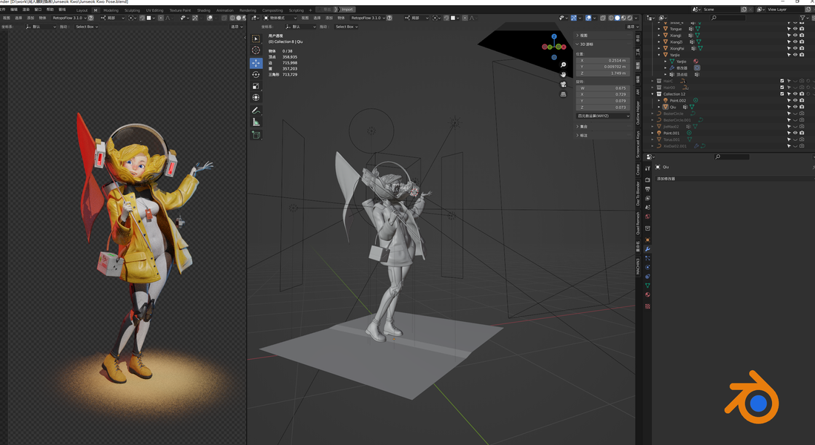
Task: Open Object properties orange square tab
Action: [647, 240]
